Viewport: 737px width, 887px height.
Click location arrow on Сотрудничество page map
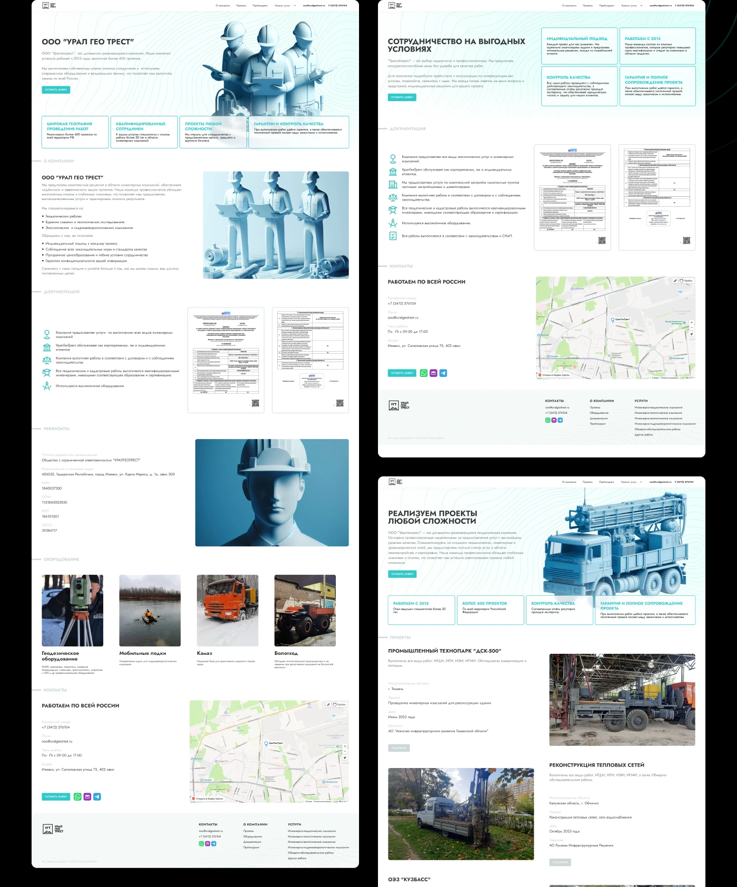point(691,334)
